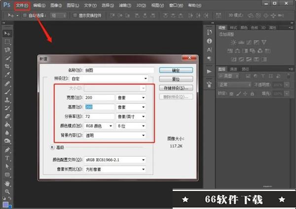Image resolution: width=296 pixels, height=209 pixels.
Task: Select the Eraser tool
Action: coord(7,116)
